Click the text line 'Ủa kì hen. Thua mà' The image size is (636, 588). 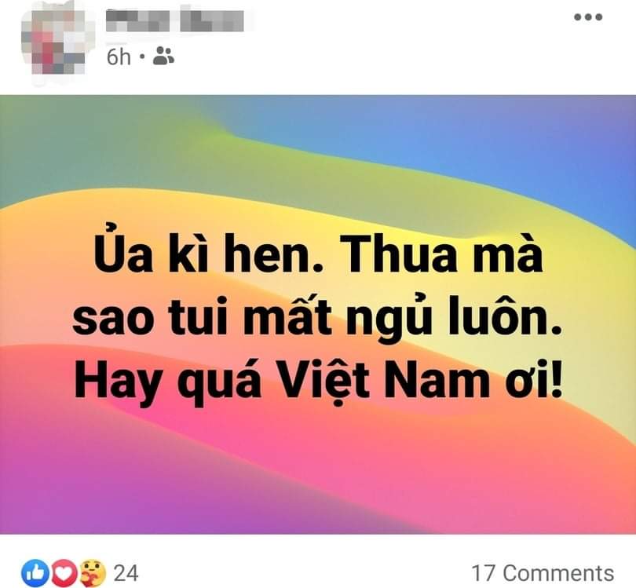318,254
